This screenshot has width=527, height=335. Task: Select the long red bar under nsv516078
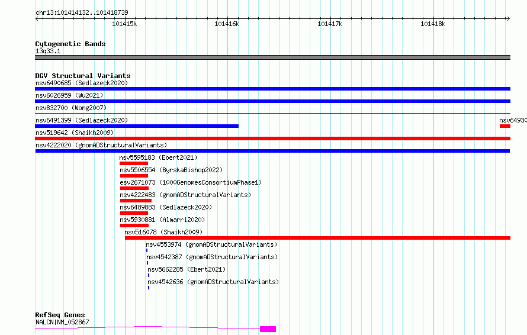[317, 238]
